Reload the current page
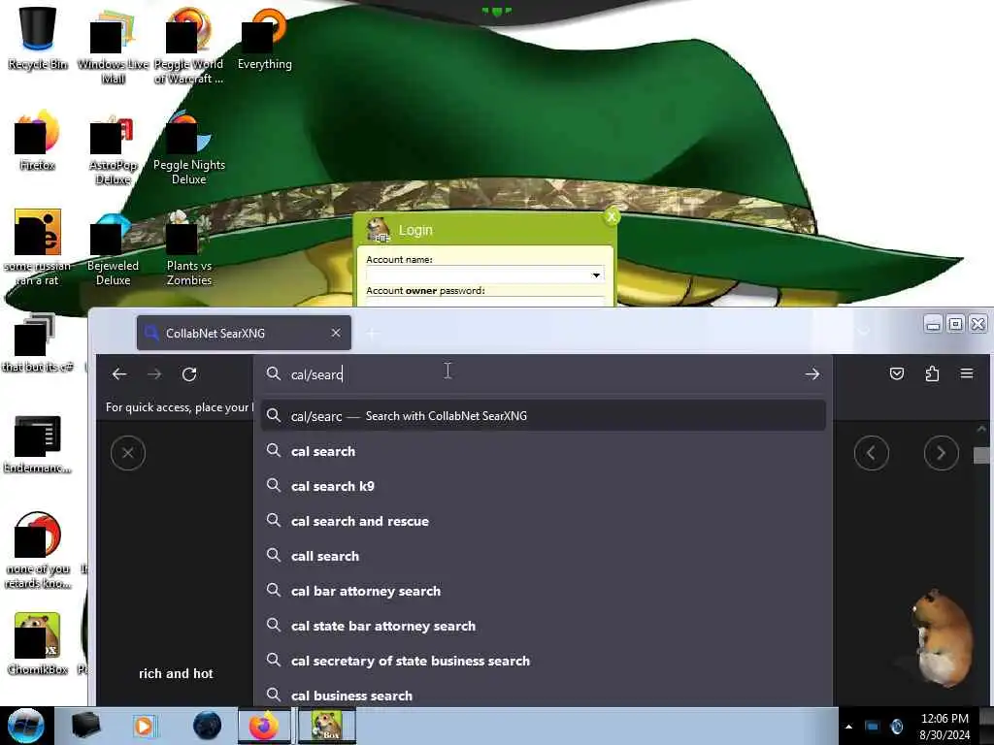 pos(189,374)
